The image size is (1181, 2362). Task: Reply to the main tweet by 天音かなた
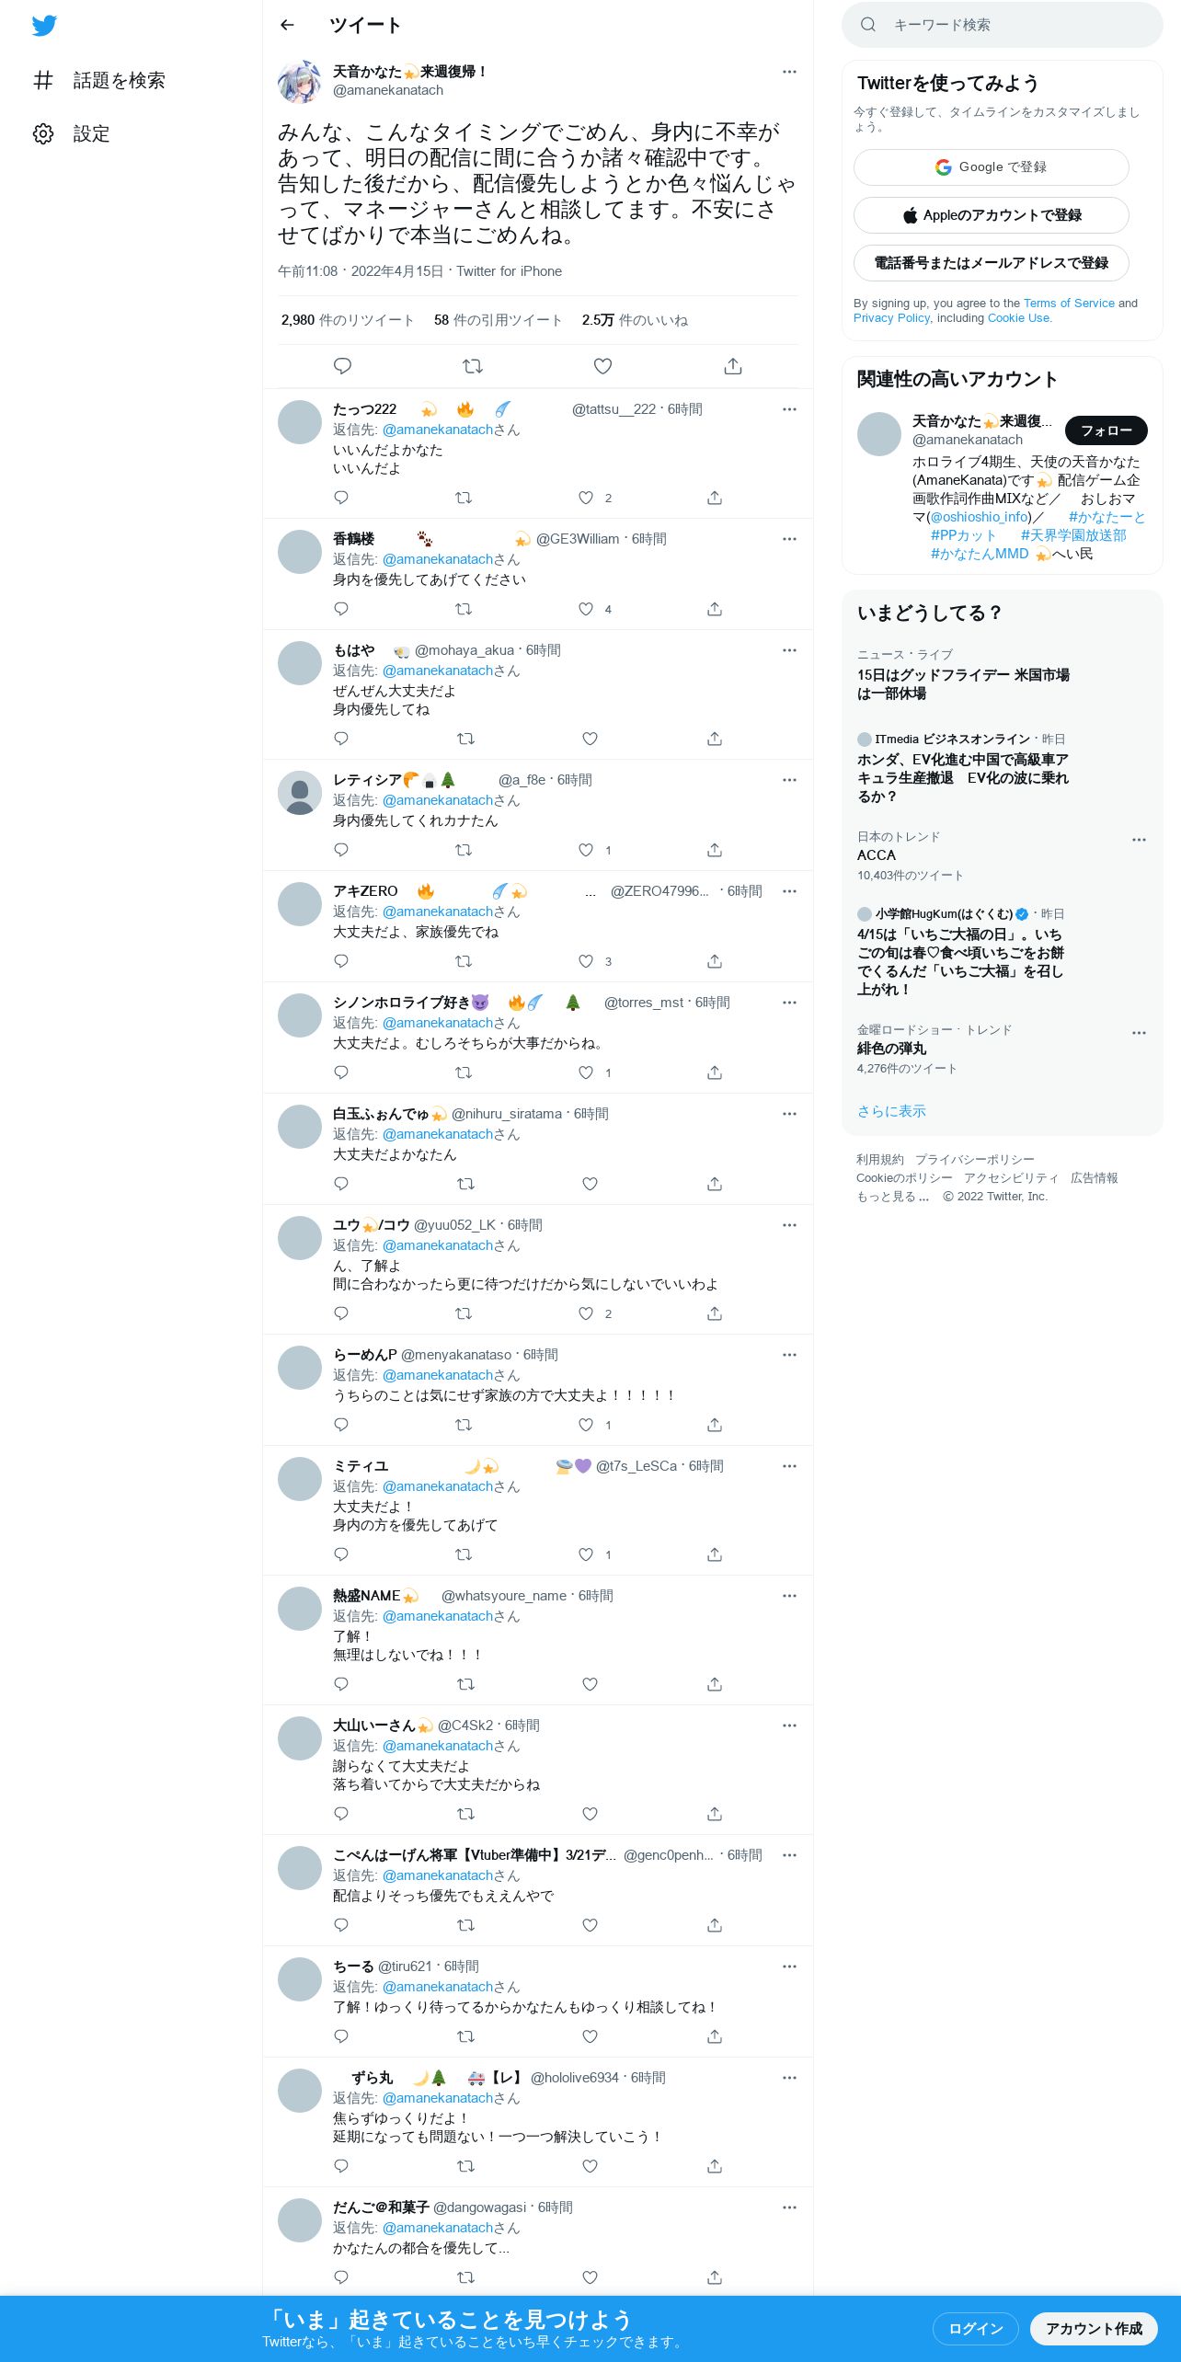click(x=342, y=366)
